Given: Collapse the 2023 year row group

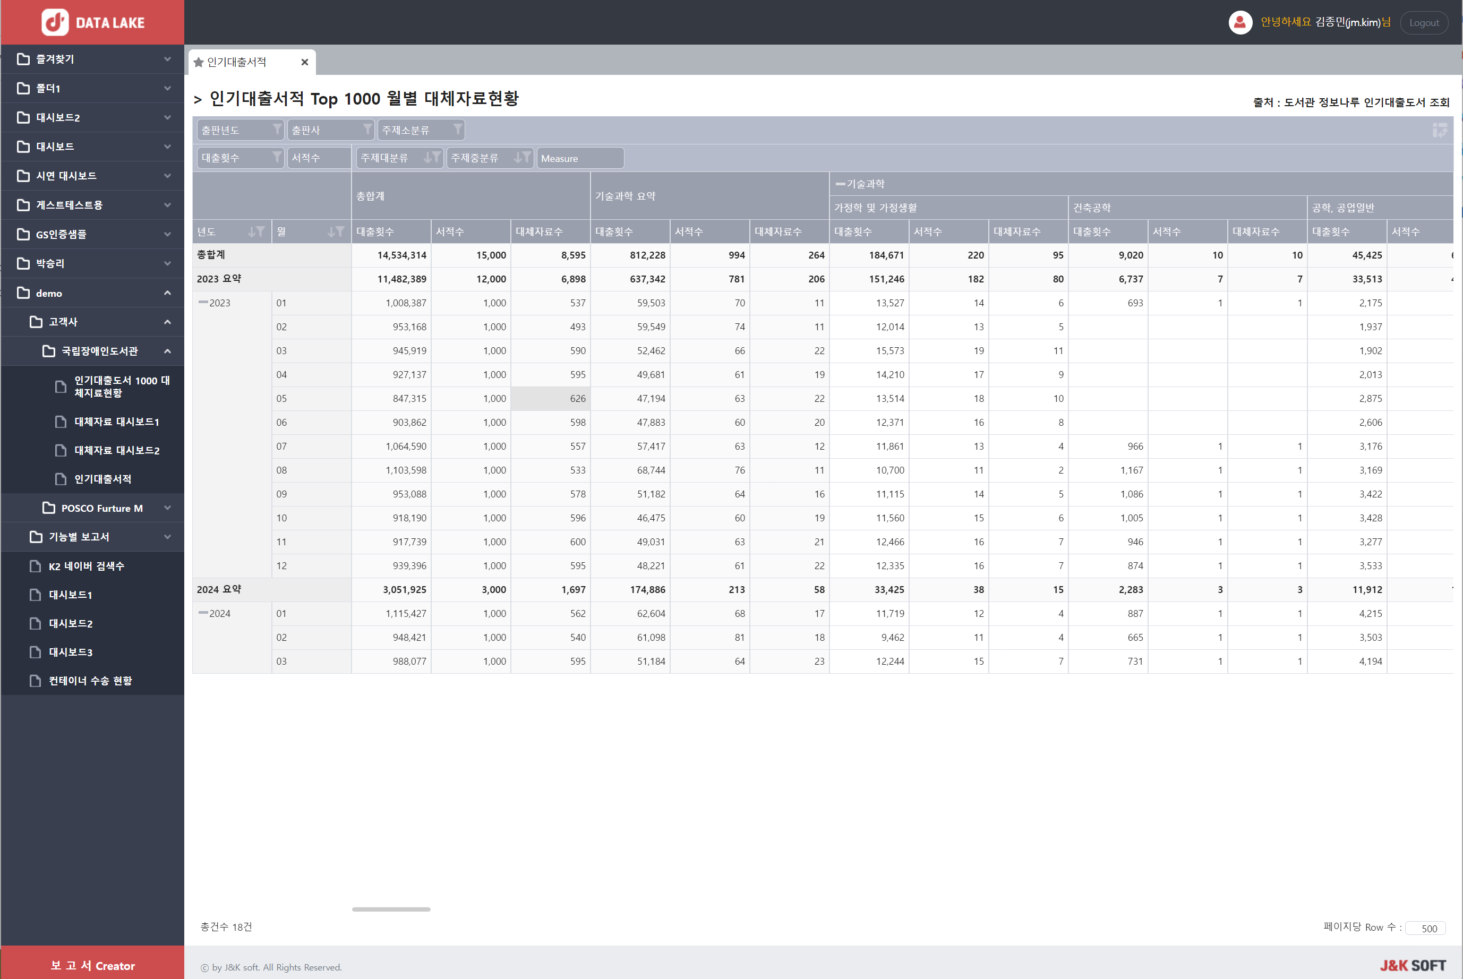Looking at the screenshot, I should (x=203, y=302).
